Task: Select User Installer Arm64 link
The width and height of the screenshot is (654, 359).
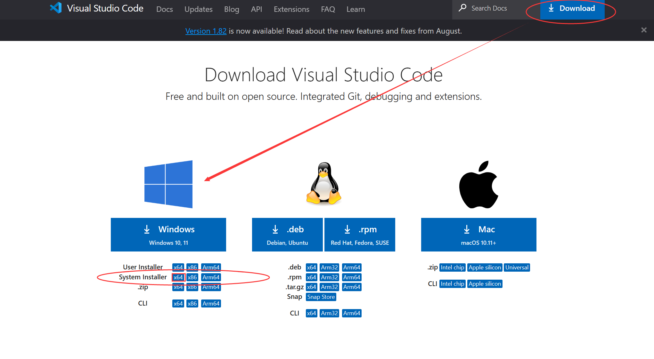Action: tap(211, 267)
